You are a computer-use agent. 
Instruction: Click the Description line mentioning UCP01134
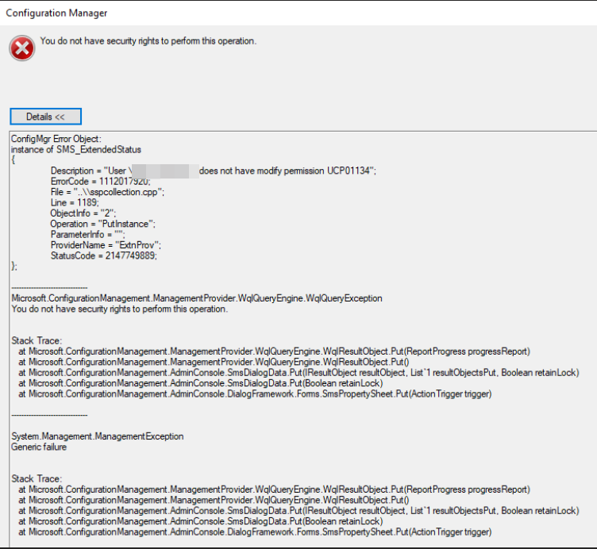[214, 171]
